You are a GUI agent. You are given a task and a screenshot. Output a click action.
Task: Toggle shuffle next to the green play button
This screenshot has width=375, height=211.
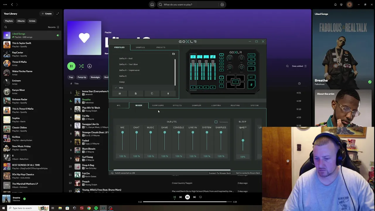pyautogui.click(x=81, y=66)
